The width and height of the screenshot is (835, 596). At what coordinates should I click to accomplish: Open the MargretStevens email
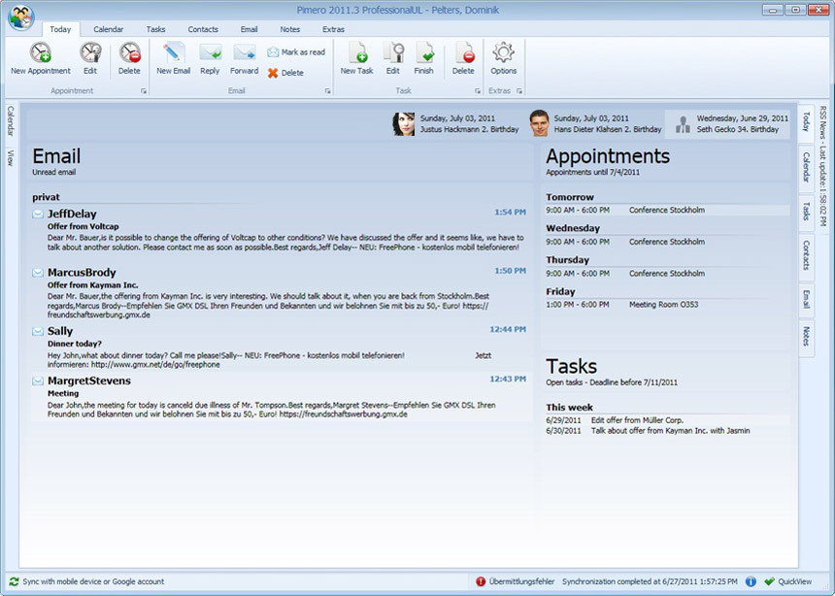tap(279, 397)
